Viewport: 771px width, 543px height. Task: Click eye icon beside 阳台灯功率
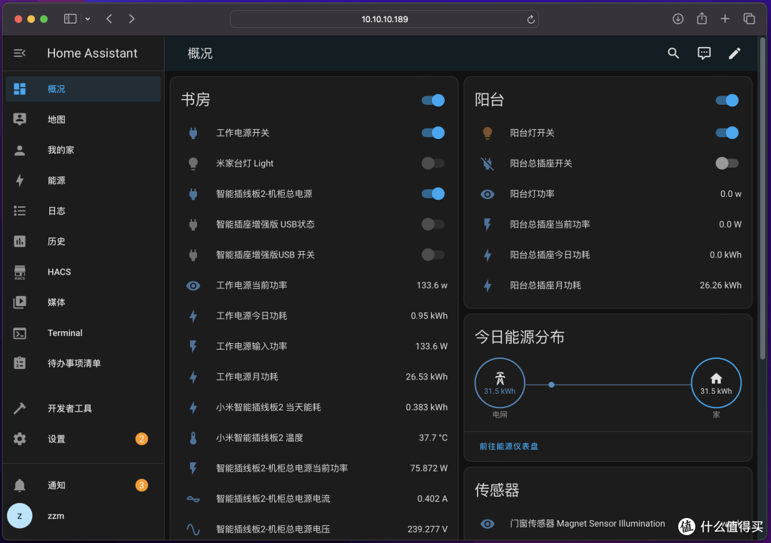pos(488,194)
